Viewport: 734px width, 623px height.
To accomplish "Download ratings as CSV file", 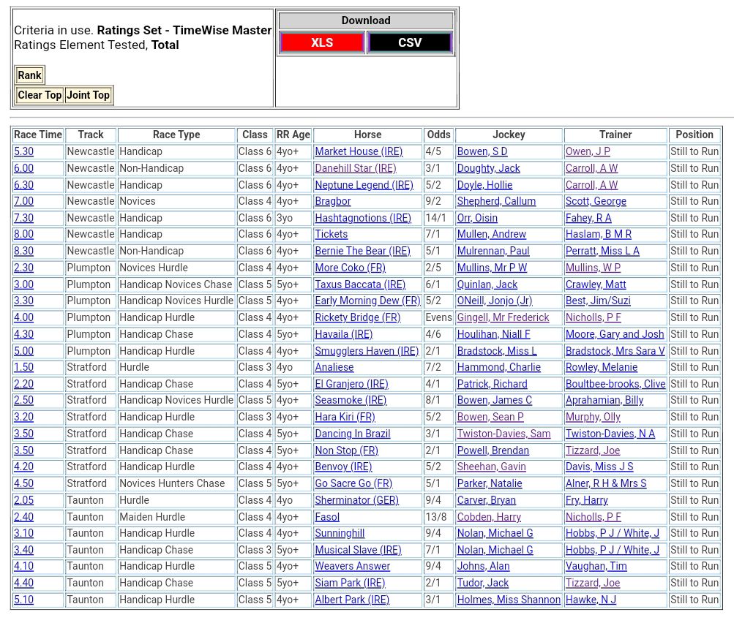I will click(410, 42).
